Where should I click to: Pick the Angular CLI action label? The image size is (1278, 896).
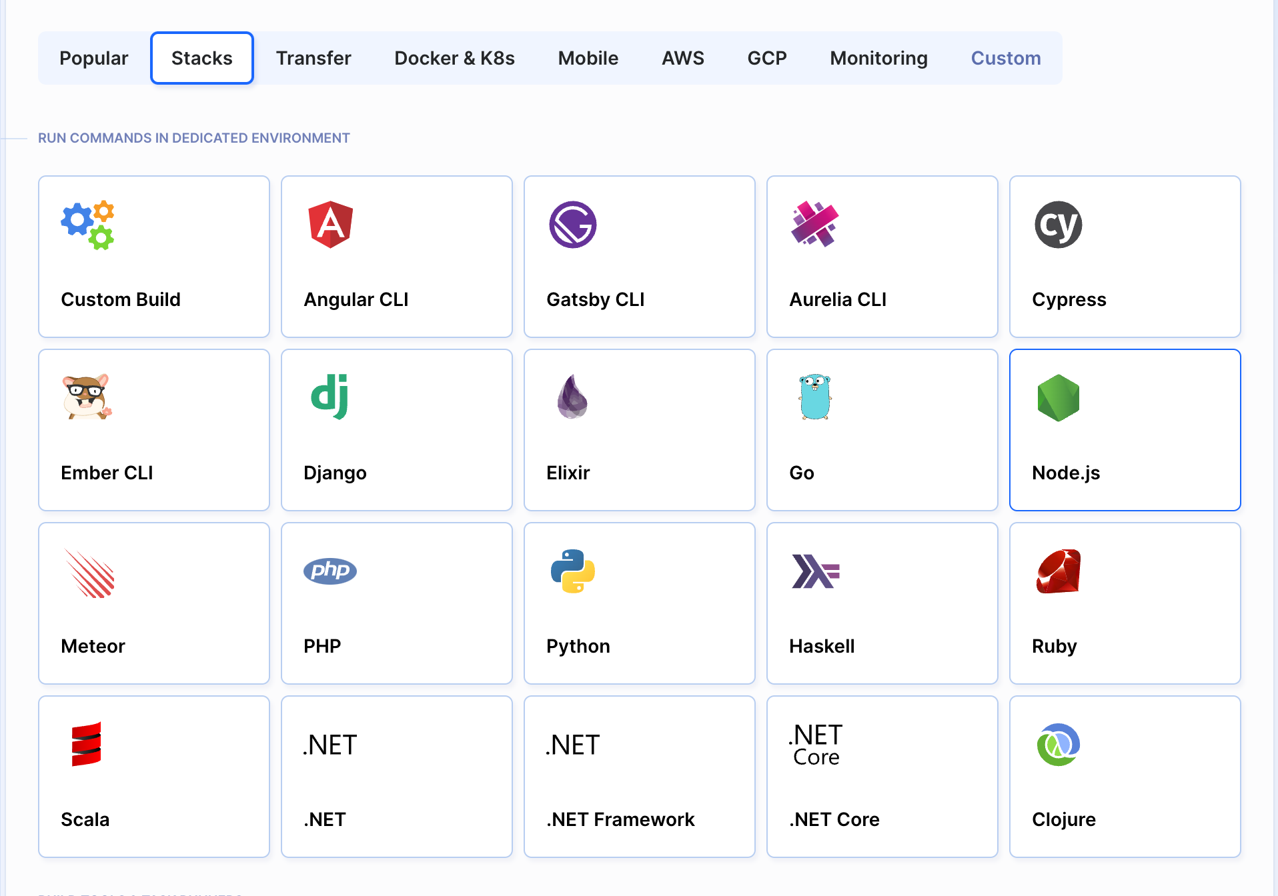tap(356, 299)
